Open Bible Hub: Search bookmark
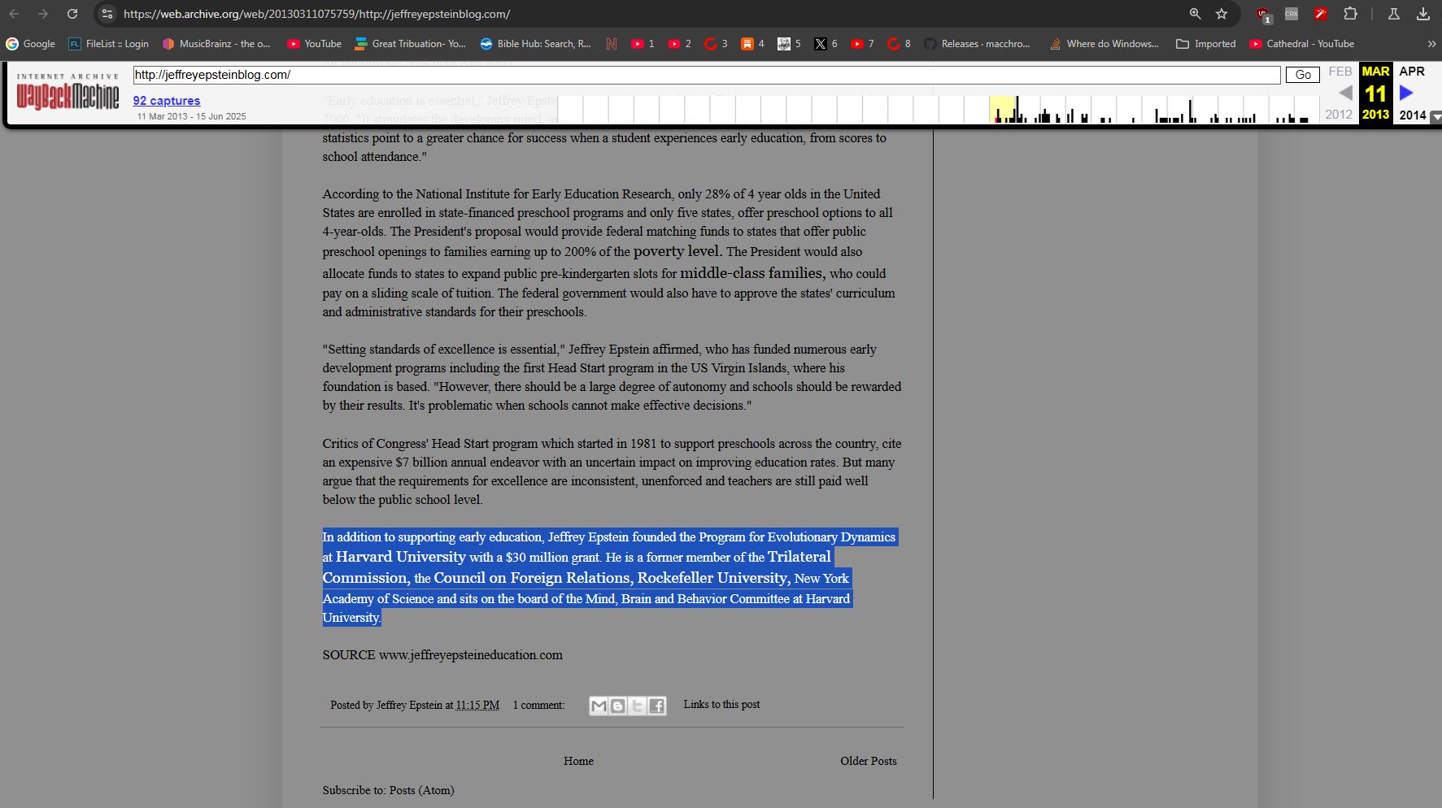This screenshot has height=808, width=1442. (535, 44)
